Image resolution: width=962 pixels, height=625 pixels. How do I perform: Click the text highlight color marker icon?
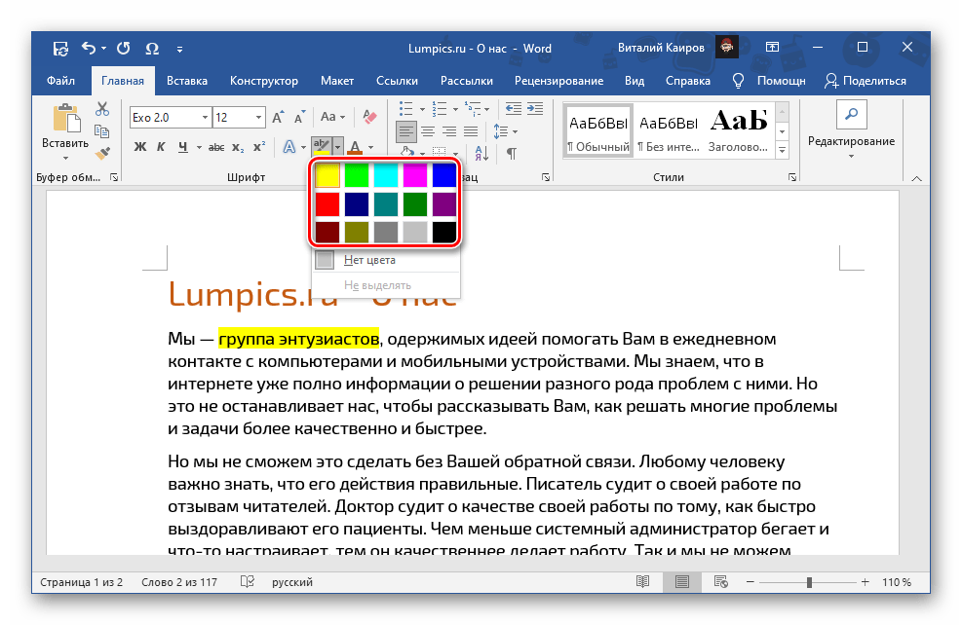tap(321, 146)
